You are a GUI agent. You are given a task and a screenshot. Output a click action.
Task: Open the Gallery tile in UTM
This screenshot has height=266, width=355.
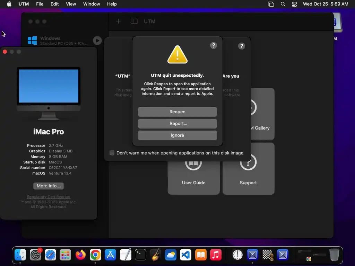(263, 114)
